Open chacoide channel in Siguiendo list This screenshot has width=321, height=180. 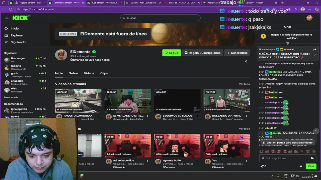point(25,82)
